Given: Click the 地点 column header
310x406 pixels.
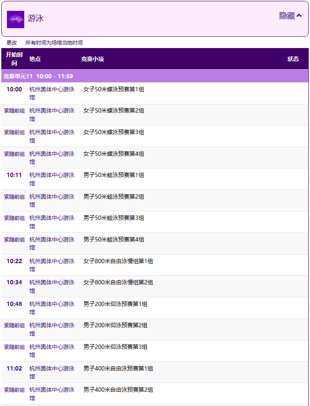Looking at the screenshot, I should (x=35, y=59).
